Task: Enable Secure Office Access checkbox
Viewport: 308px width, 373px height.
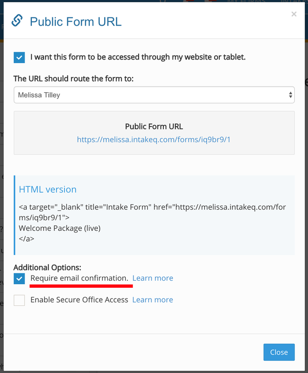Action: click(20, 300)
